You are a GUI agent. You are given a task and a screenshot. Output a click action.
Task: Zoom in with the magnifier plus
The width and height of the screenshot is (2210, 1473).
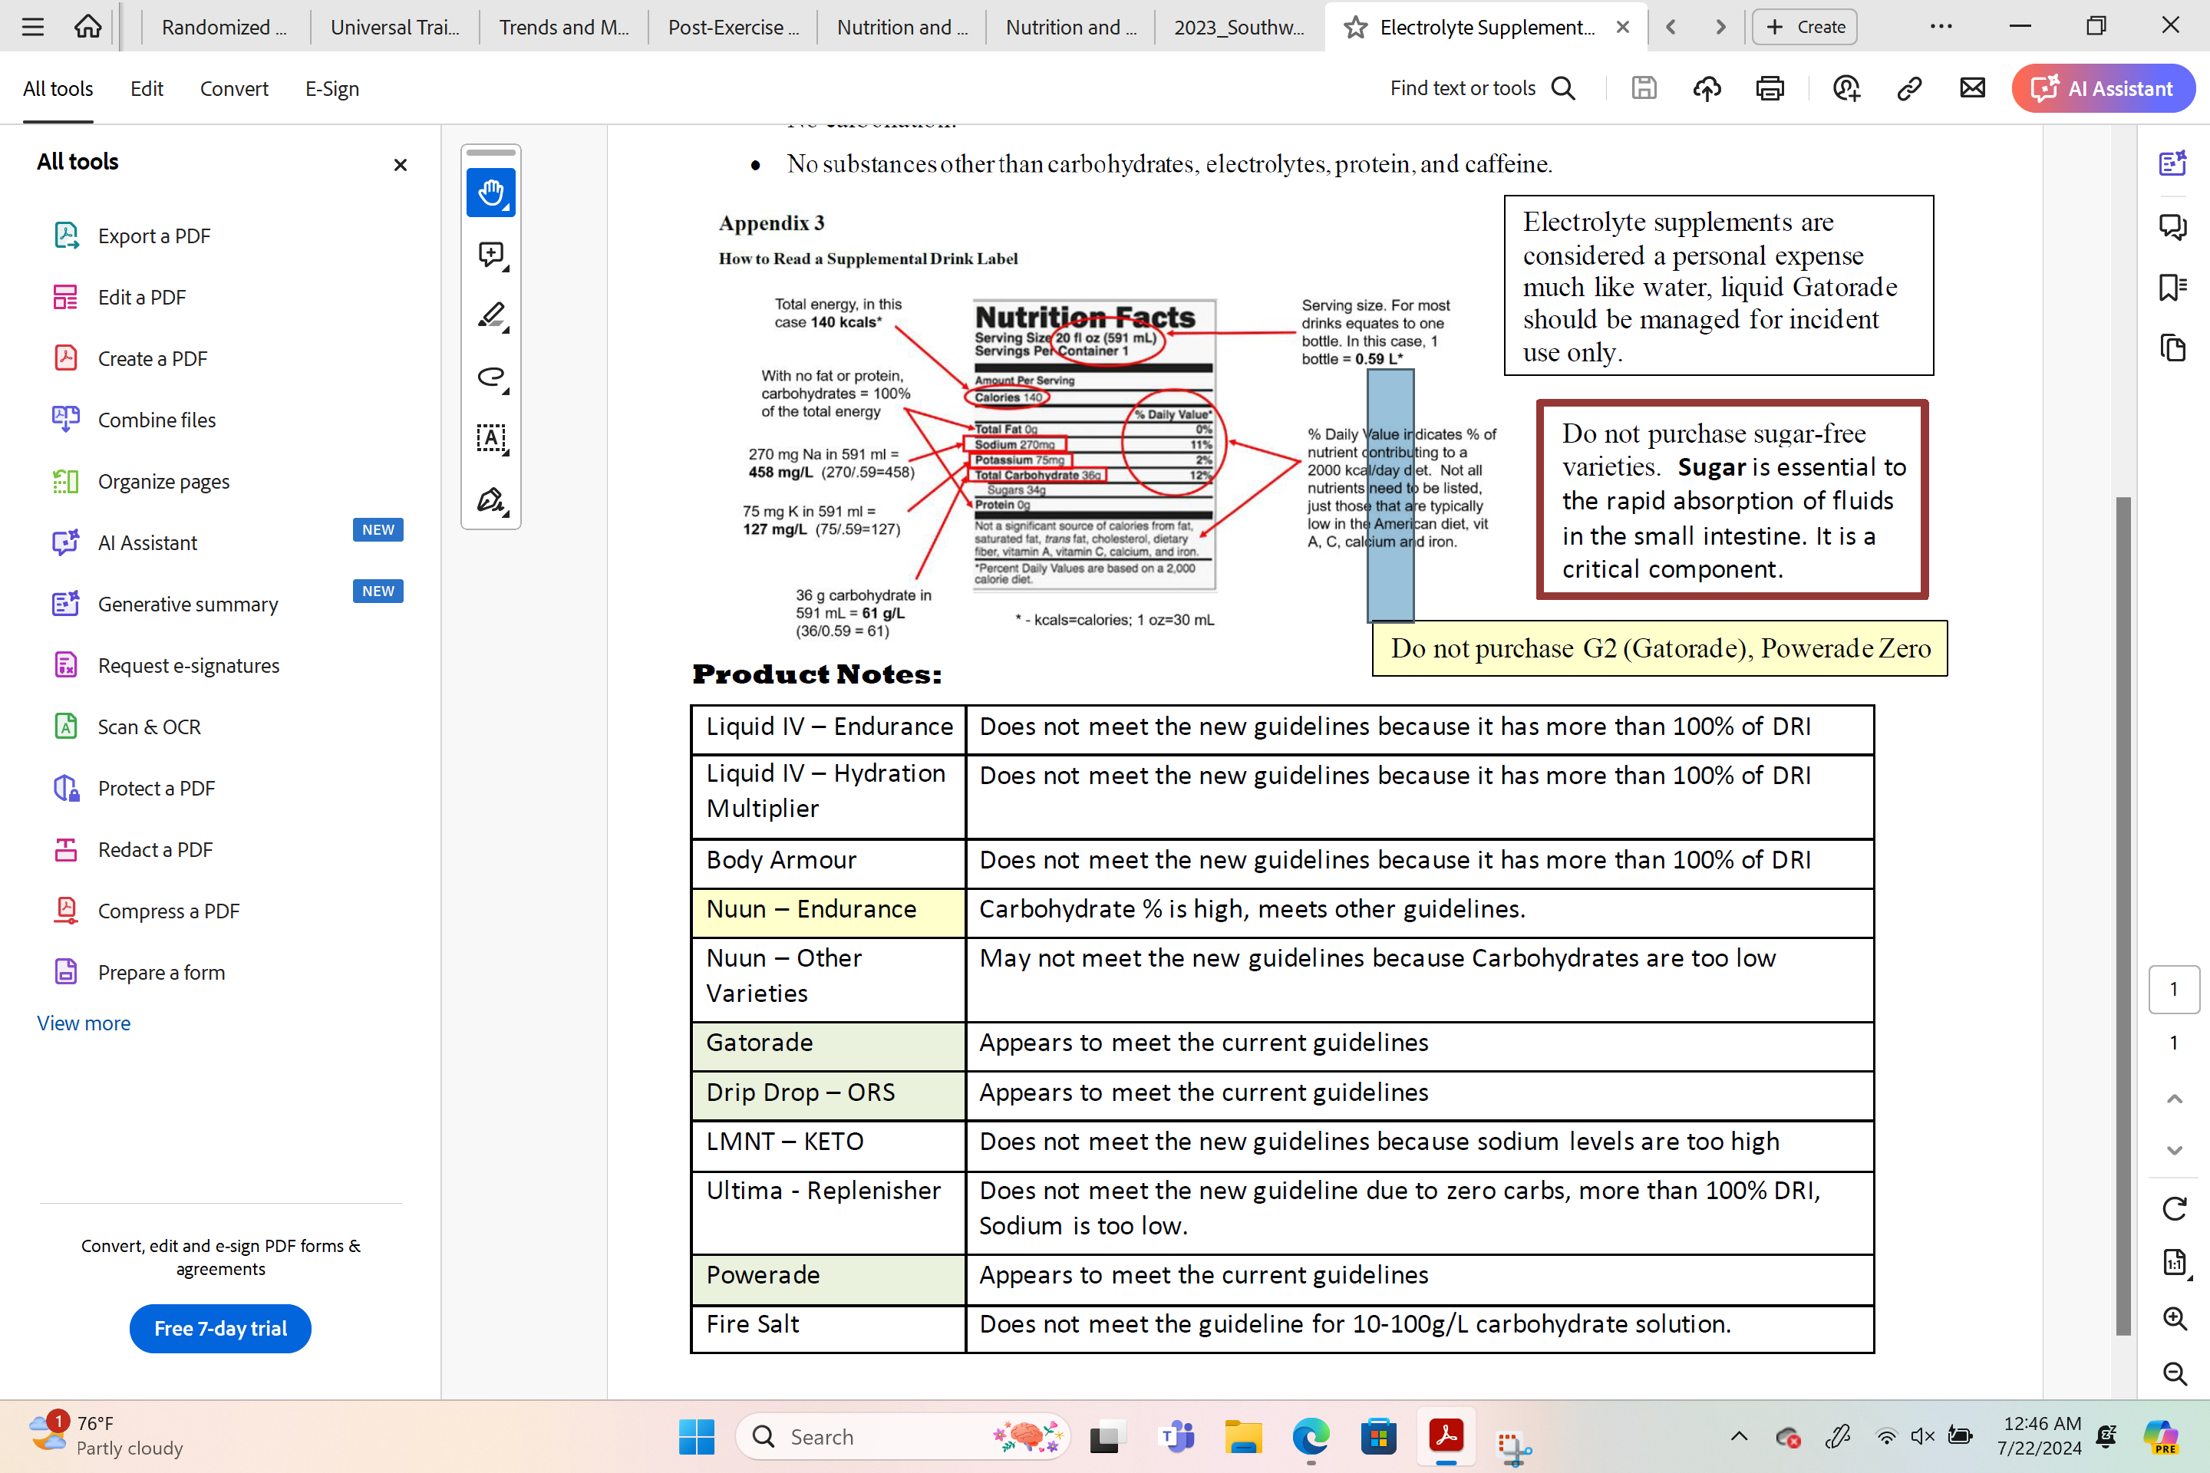coord(2173,1318)
